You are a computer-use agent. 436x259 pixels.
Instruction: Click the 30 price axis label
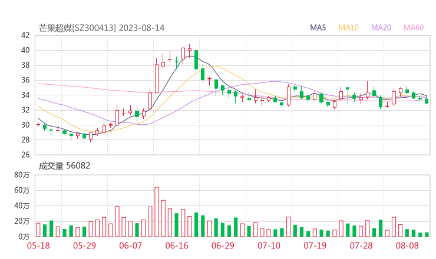25,125
